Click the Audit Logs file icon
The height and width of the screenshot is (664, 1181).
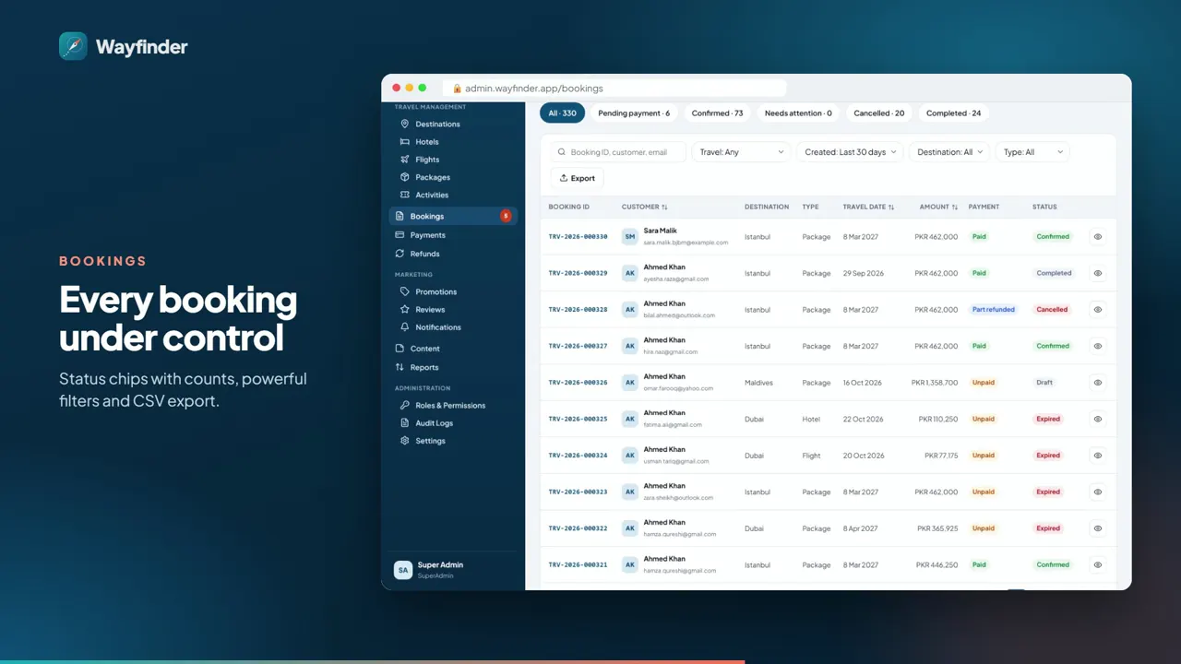pos(405,423)
